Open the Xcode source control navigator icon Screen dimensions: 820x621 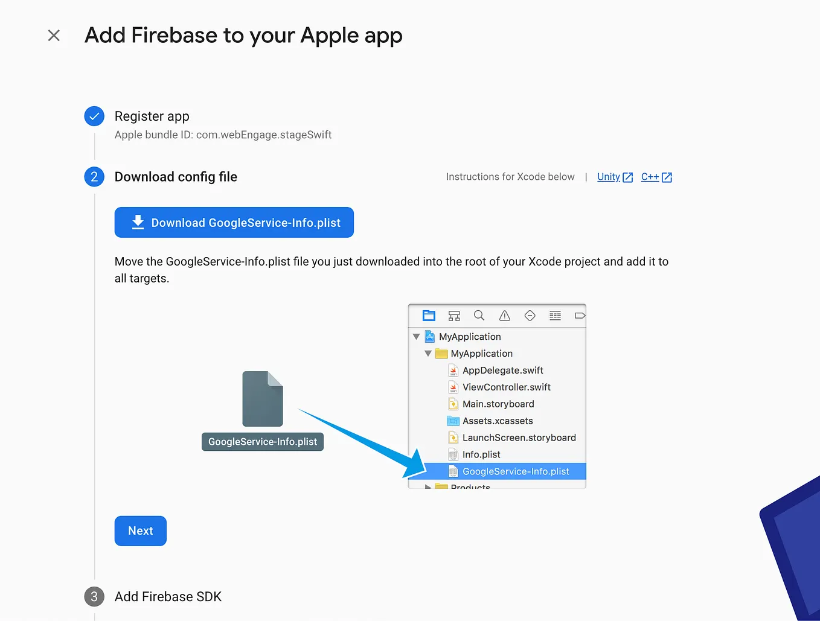[x=454, y=316]
